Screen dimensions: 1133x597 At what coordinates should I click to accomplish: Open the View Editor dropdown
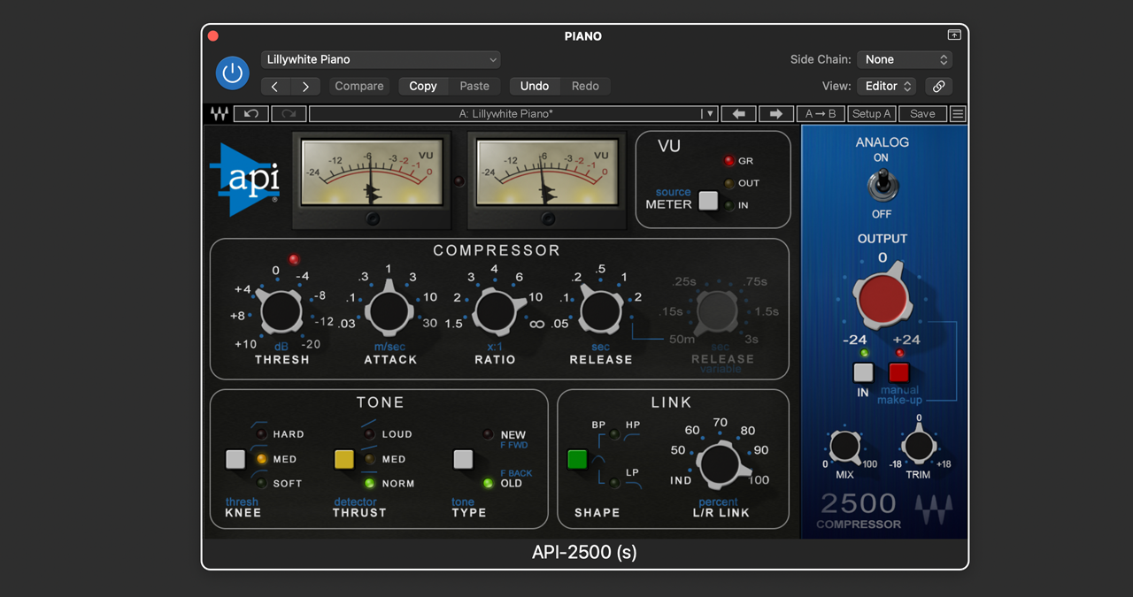888,86
